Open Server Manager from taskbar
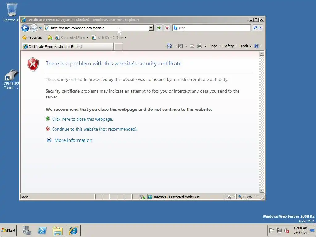The width and height of the screenshot is (316, 237). 27,230
